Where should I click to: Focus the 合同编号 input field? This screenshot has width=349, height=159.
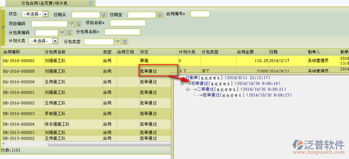click(x=200, y=14)
